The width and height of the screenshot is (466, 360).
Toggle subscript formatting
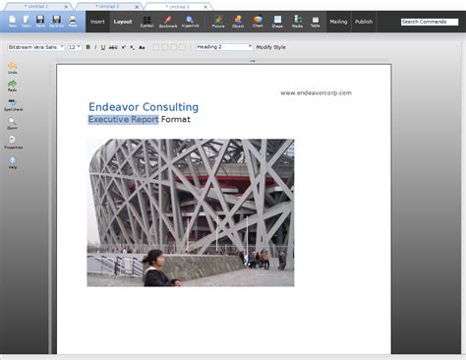[x=132, y=47]
